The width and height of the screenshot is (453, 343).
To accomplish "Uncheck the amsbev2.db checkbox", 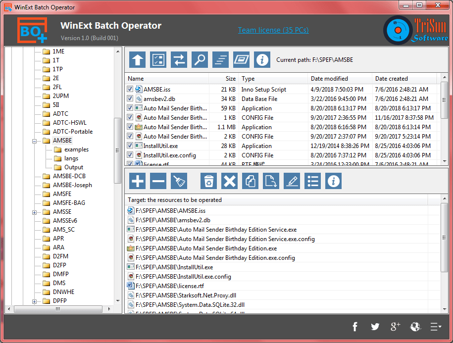I will pyautogui.click(x=130, y=99).
